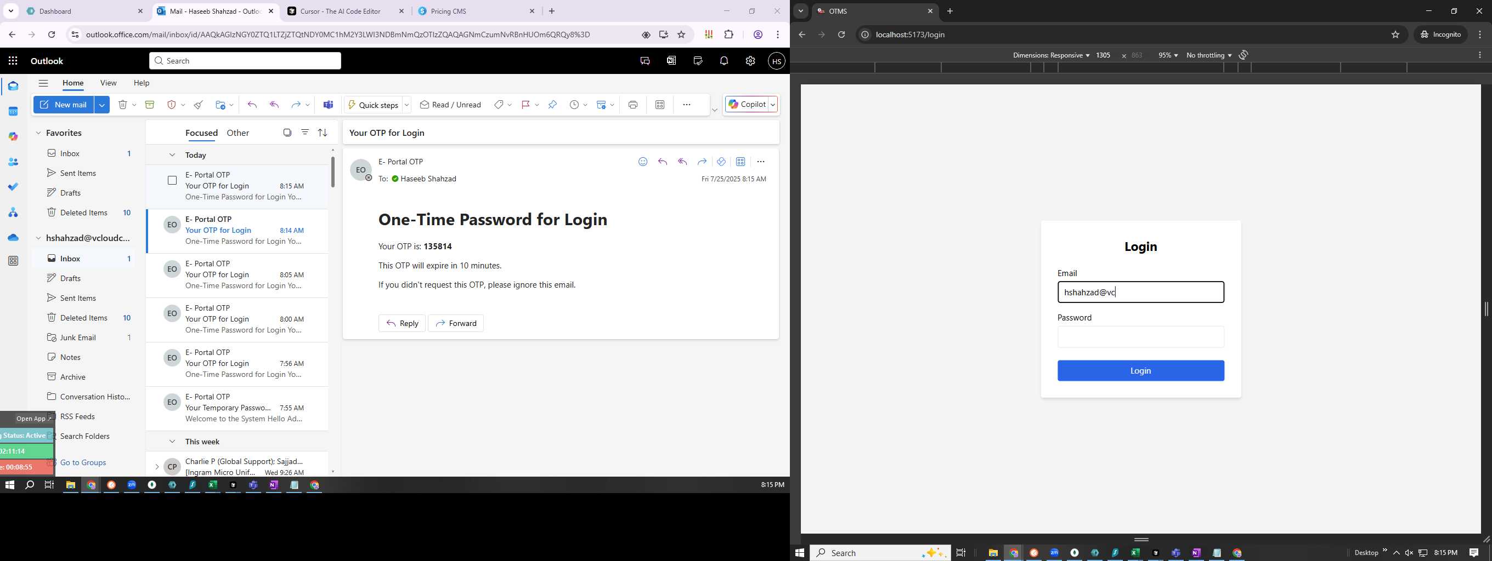This screenshot has height=561, width=1492.
Task: Click the blue Login button in OTMS
Action: (1140, 371)
